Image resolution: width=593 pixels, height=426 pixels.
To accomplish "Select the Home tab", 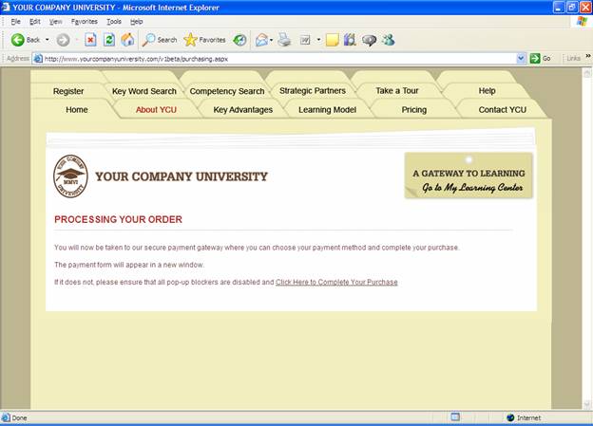I will pyautogui.click(x=76, y=109).
